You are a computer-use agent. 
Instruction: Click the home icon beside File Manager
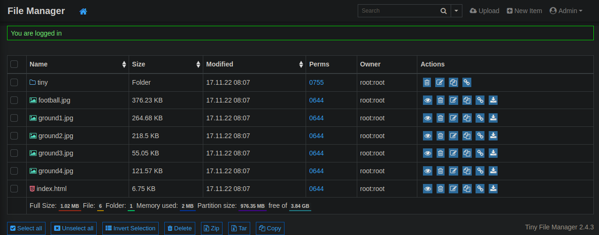[83, 11]
